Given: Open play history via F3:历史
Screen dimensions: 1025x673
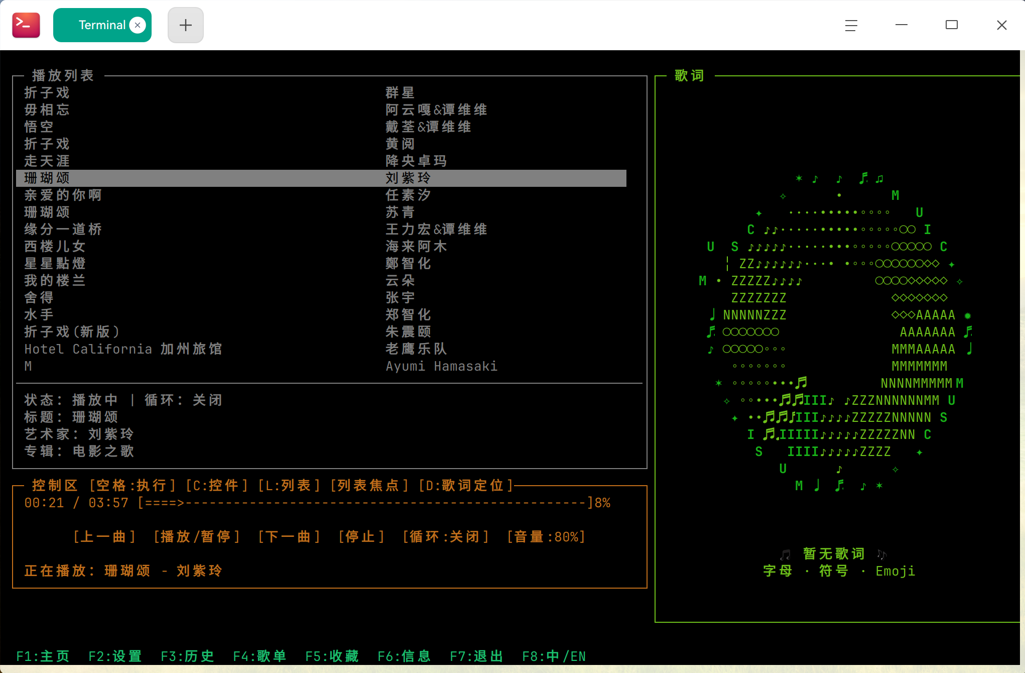Looking at the screenshot, I should coord(187,656).
